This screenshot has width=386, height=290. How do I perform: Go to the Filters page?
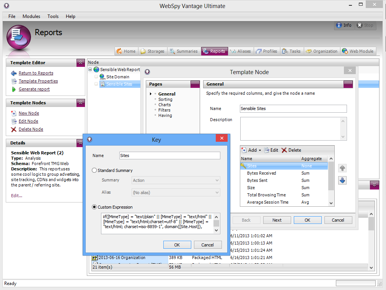pyautogui.click(x=164, y=110)
